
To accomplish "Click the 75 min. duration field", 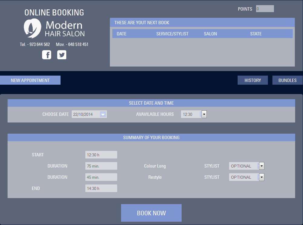I will (101, 166).
